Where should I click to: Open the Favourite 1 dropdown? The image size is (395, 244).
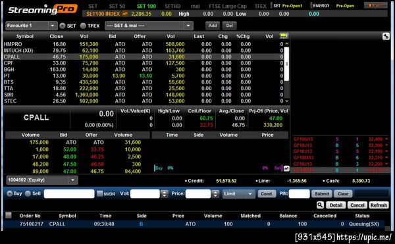[31, 26]
